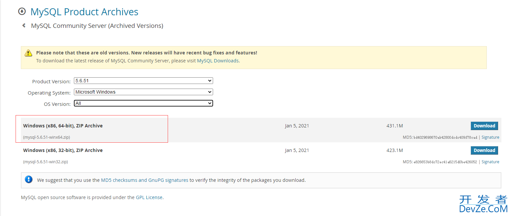Viewport: 511px width, 216px height.
Task: Click MD5 hash of the 32-bit archive
Action: [x=445, y=162]
